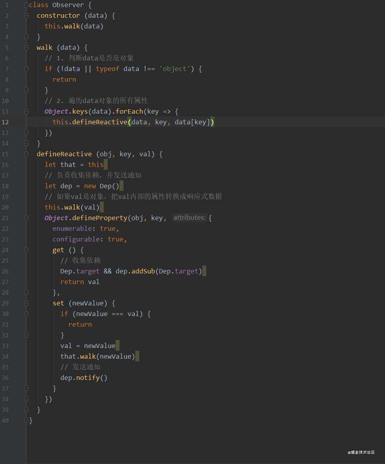Fold the if typeof data block on line 7

[x=26, y=69]
